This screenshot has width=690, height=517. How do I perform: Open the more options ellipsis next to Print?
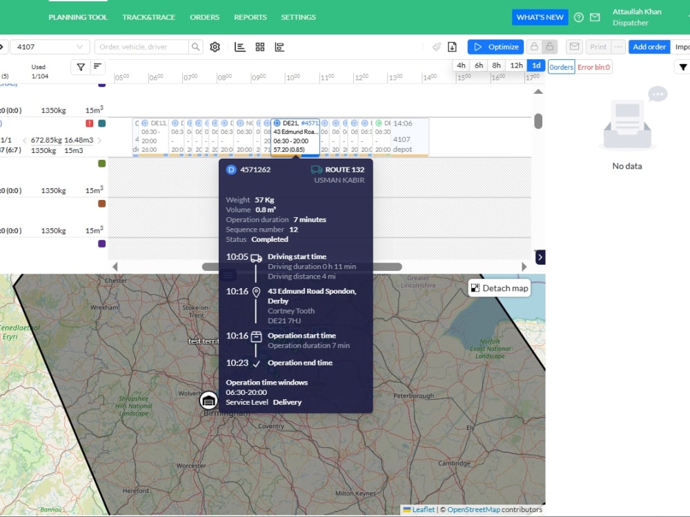pyautogui.click(x=618, y=47)
